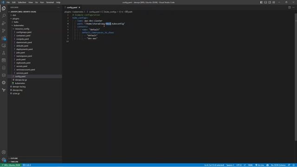Click Go Live in status bar
Image resolution: width=297 pixels, height=167 pixels.
pos(260,165)
